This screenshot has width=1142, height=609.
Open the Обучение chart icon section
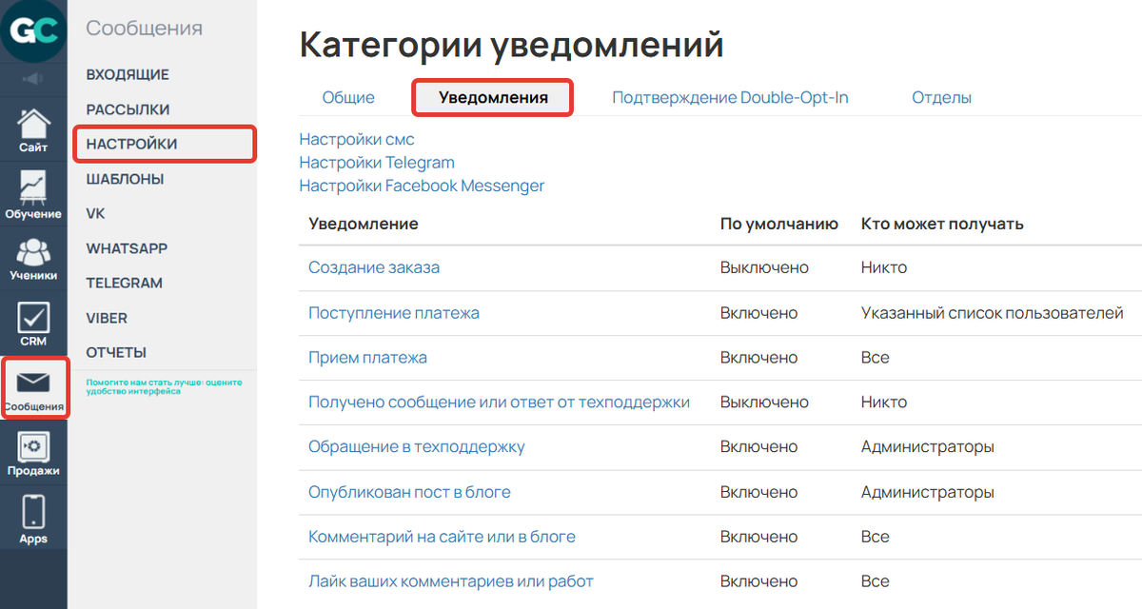point(33,195)
